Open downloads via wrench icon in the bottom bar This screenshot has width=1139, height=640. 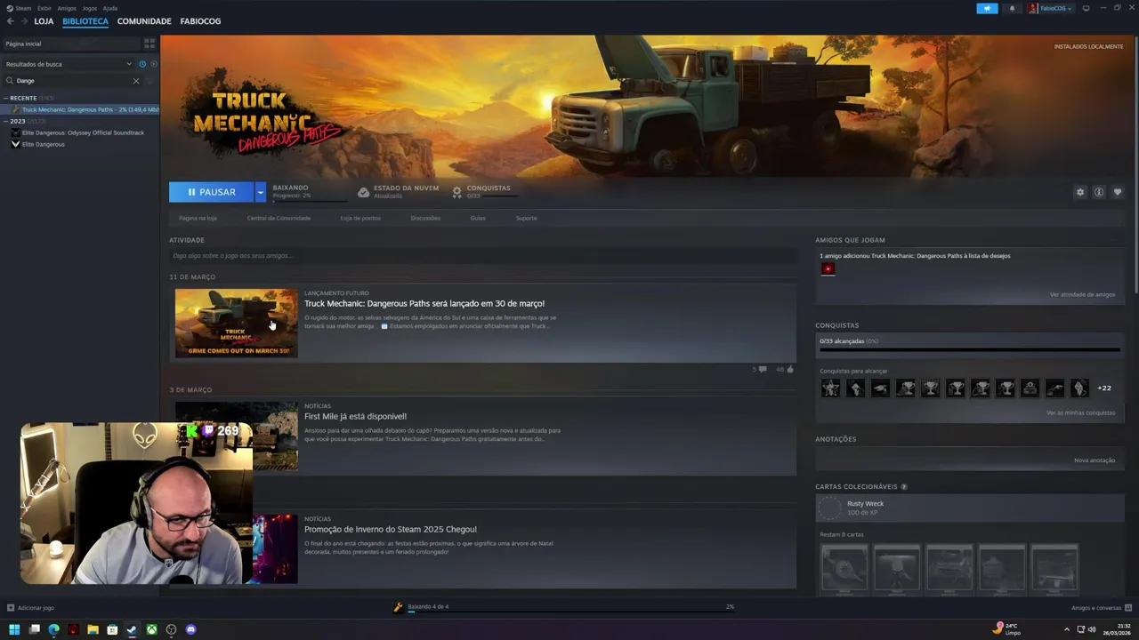pyautogui.click(x=398, y=607)
